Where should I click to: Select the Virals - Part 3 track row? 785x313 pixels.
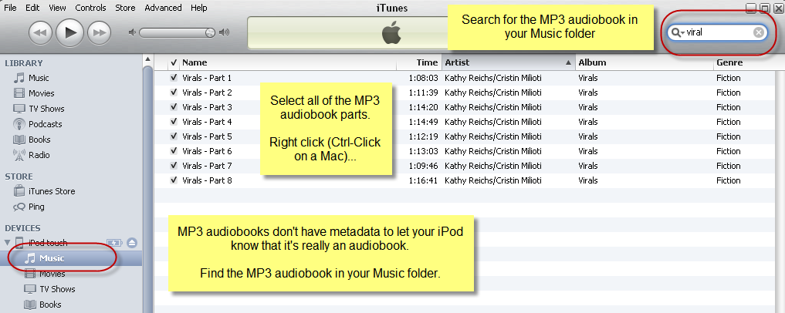[469, 107]
